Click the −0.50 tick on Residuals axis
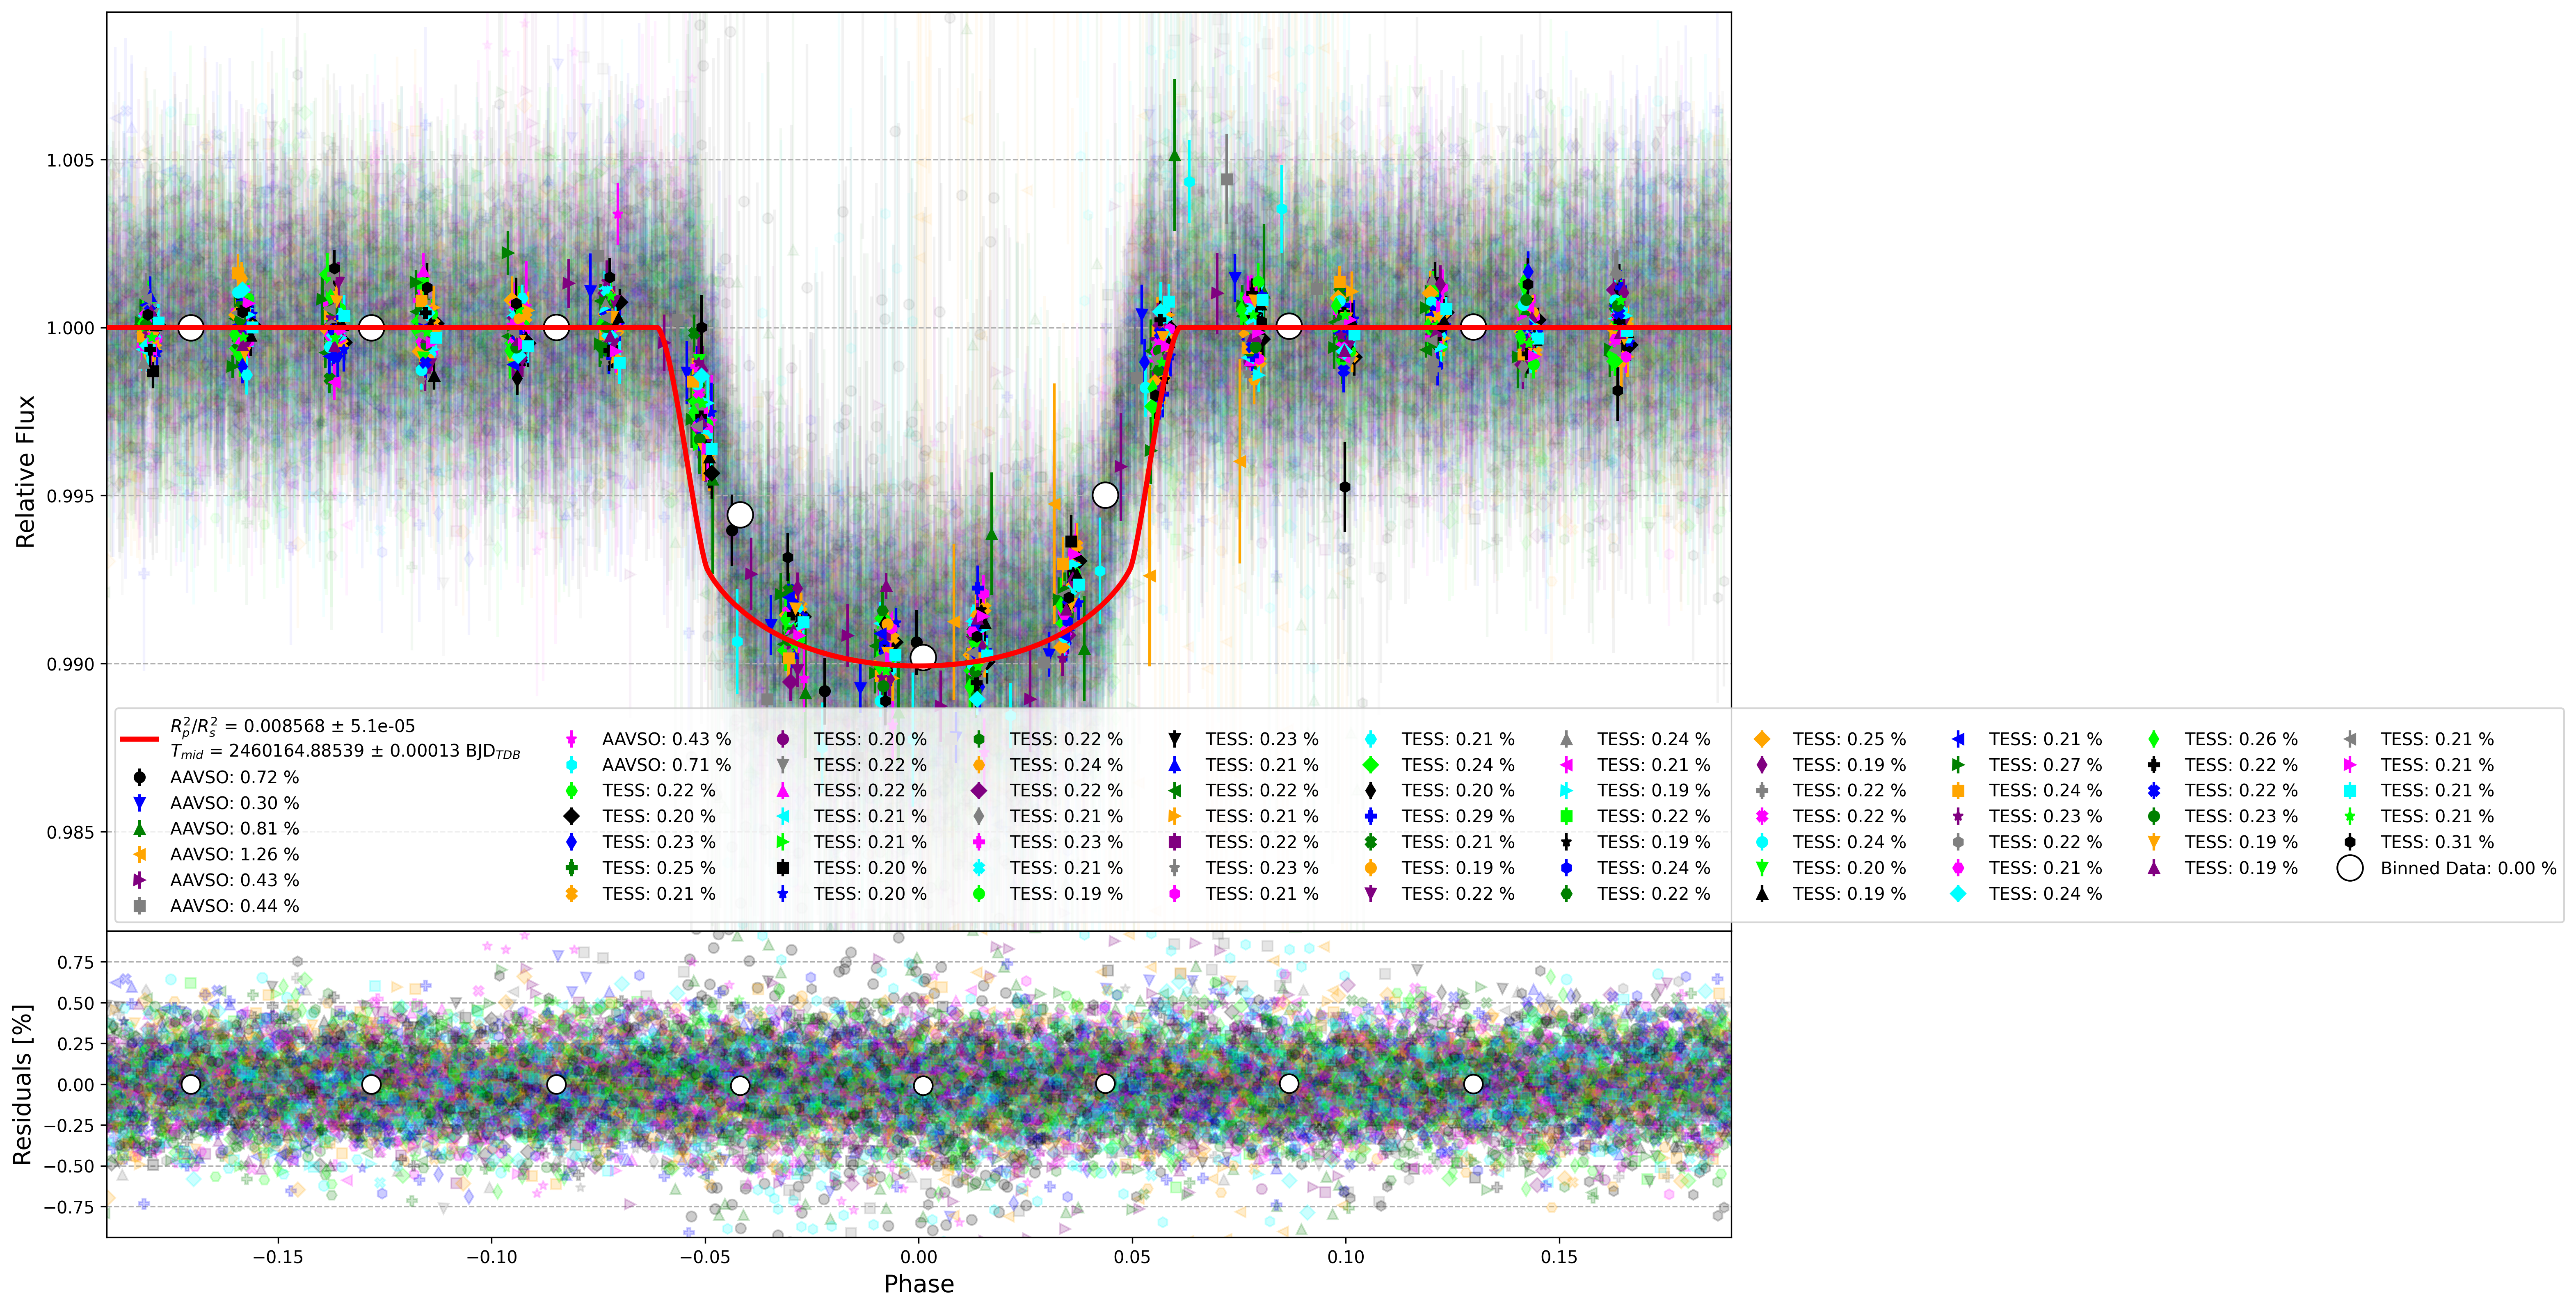 click(x=69, y=1167)
